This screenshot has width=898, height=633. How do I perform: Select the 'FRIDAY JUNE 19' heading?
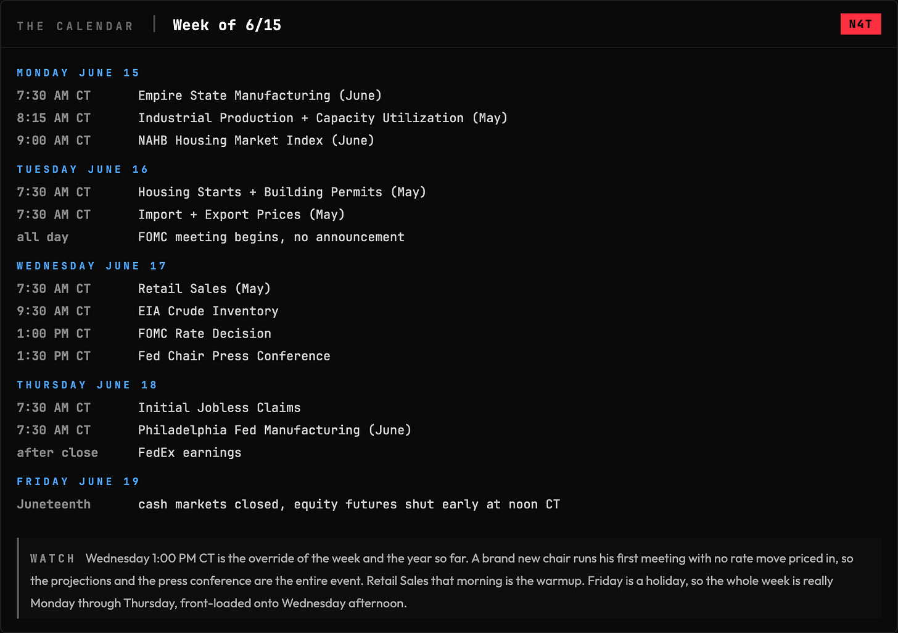click(78, 481)
